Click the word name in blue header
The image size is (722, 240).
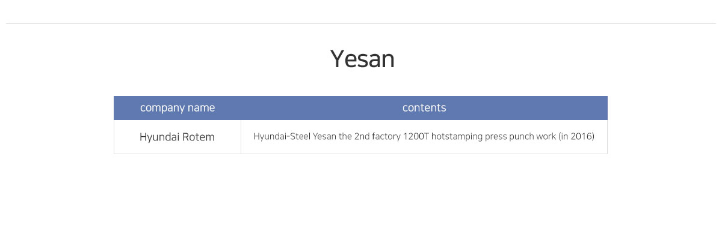(x=201, y=108)
